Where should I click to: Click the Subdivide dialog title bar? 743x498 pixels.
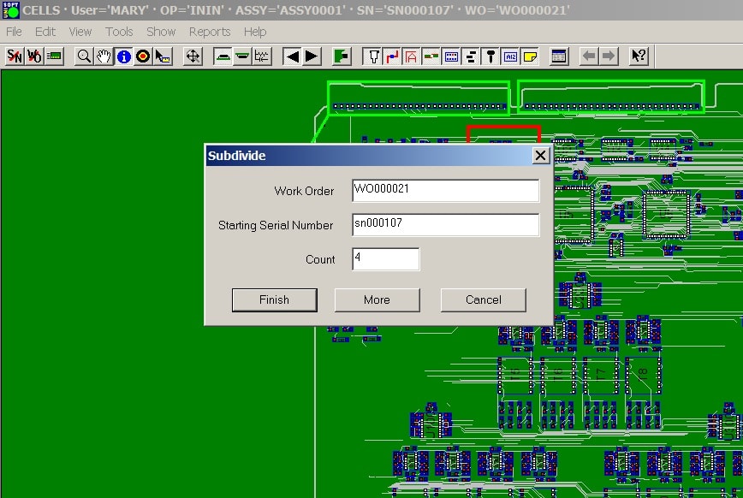370,156
